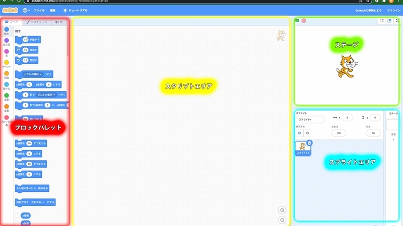Click the Scratch logo in the menu bar
This screenshot has height=226, width=403.
10,10
